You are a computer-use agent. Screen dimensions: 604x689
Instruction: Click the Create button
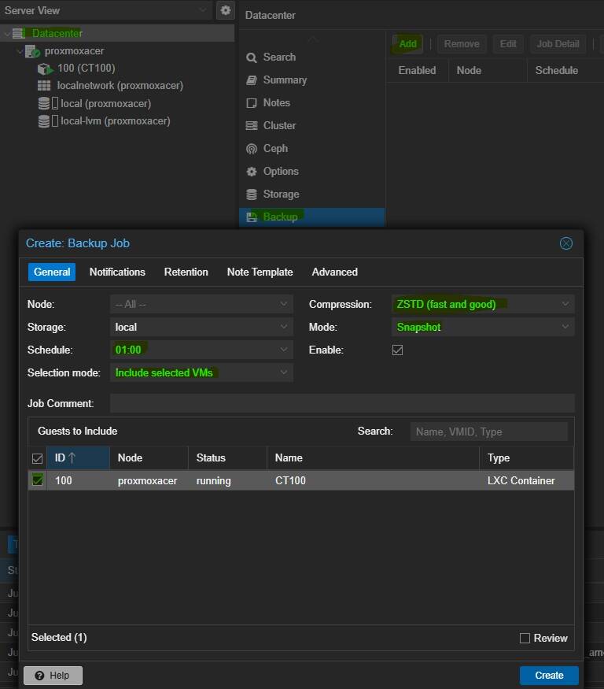(x=549, y=676)
